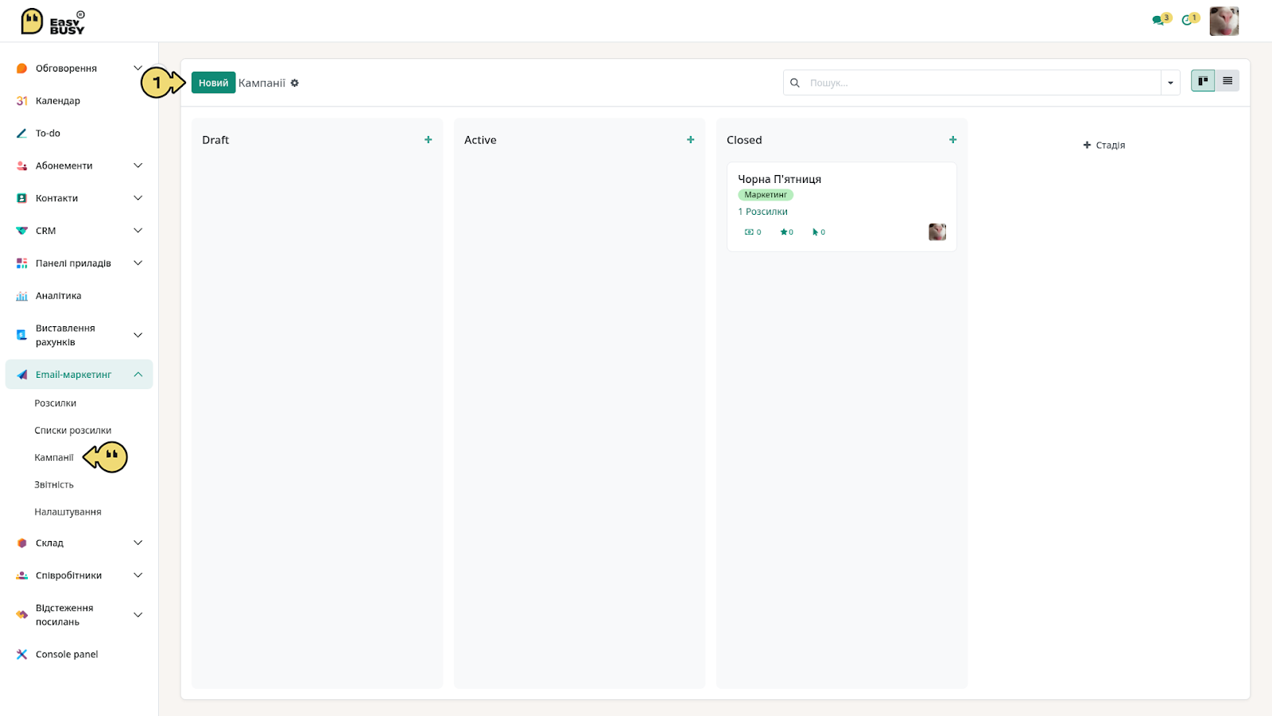Screen dimensions: 1272x716
Task: Click the Active column header
Action: tap(480, 140)
